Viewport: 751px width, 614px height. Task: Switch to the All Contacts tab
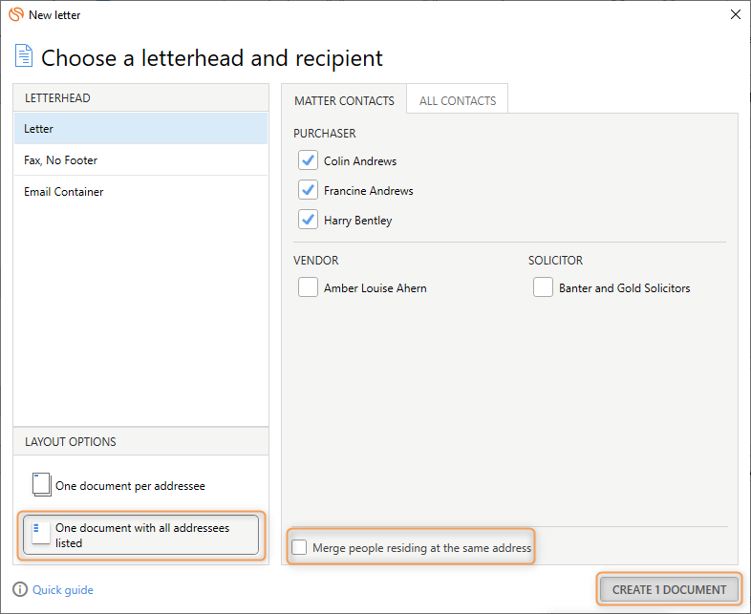click(458, 100)
